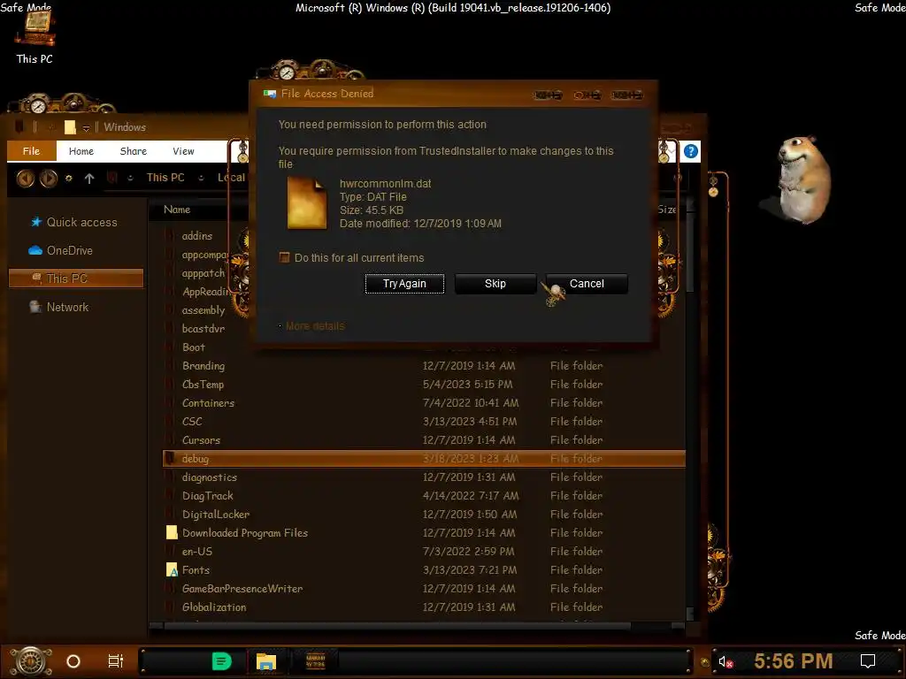This screenshot has width=906, height=679.
Task: Open Customize Quick Access Toolbar dropdown
Action: point(86,127)
